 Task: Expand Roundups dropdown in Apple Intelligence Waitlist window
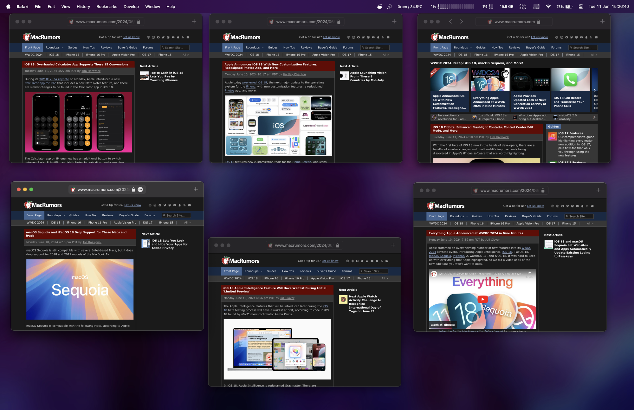click(x=253, y=271)
